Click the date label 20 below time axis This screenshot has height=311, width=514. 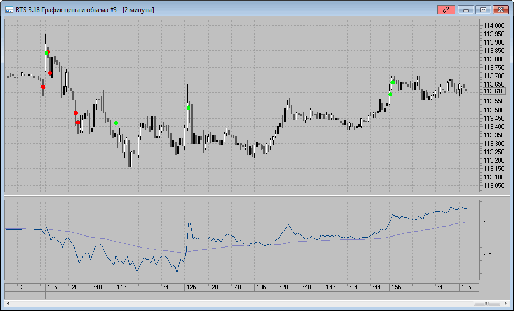pyautogui.click(x=51, y=295)
